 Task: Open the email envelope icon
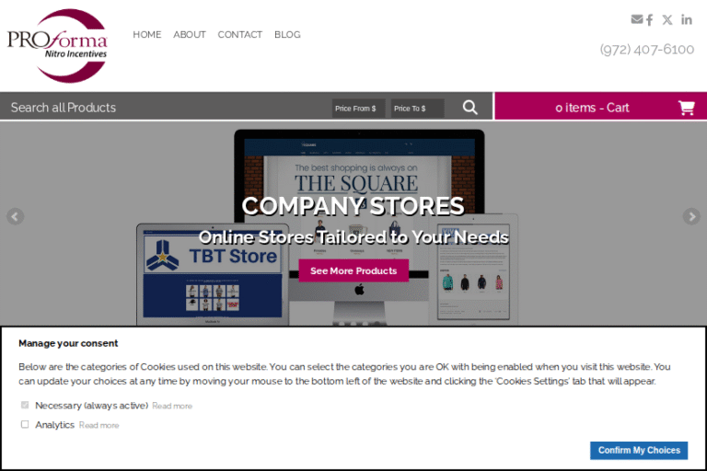pyautogui.click(x=637, y=19)
